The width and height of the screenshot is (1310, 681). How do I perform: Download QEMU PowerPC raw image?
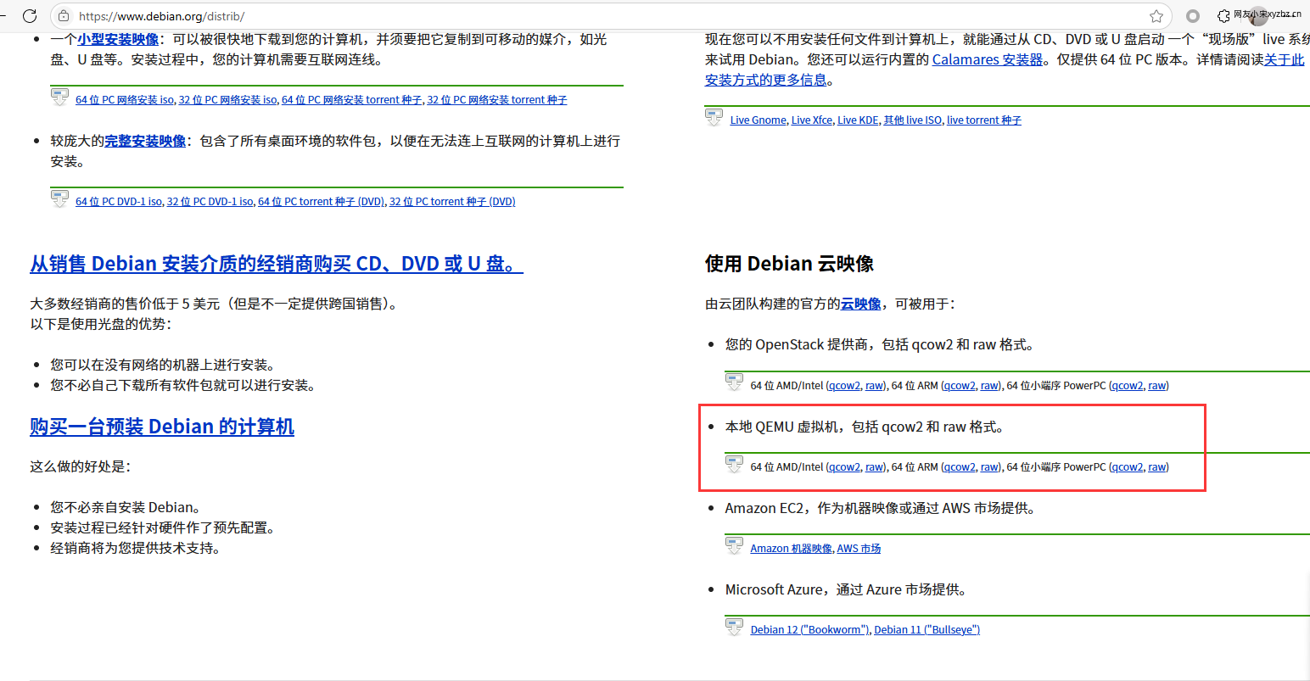(x=1157, y=467)
